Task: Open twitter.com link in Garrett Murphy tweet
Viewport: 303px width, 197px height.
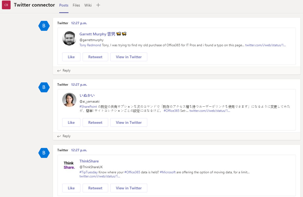Action: 265,45
